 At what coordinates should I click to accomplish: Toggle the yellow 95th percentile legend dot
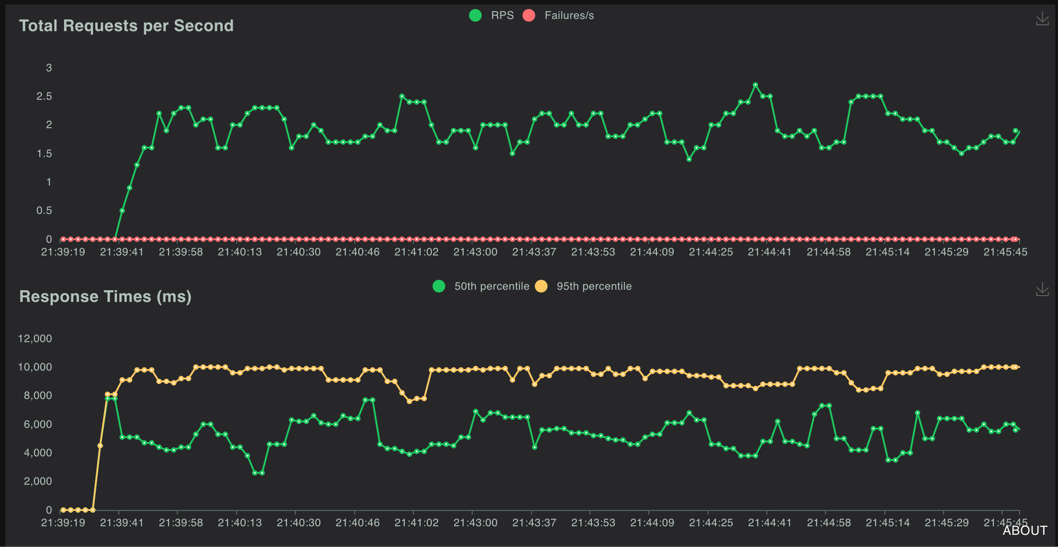(x=541, y=286)
